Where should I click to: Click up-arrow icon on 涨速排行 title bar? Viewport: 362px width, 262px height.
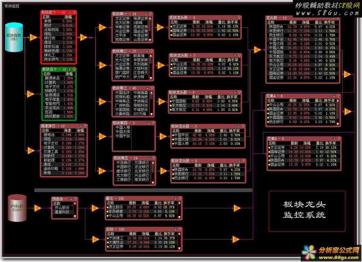coord(85,126)
